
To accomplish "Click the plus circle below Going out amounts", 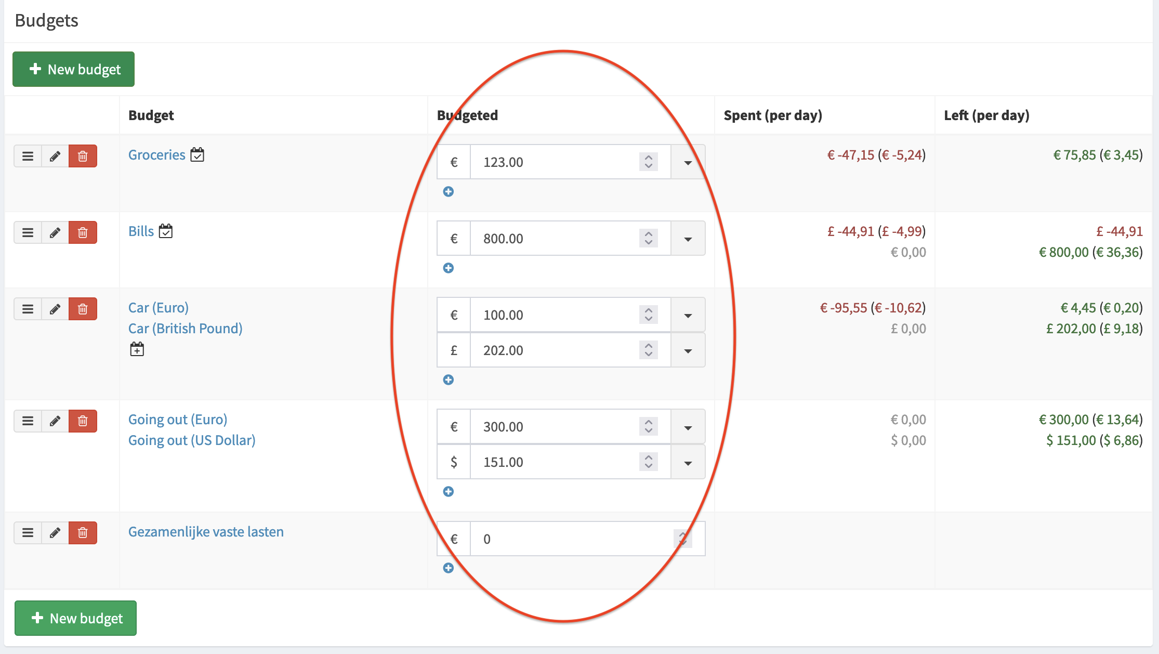I will 449,492.
